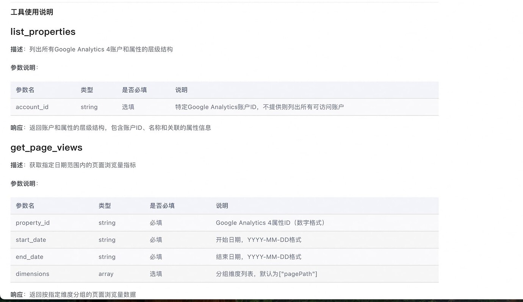Select the YYYY-MM-DD format description for end_date
The width and height of the screenshot is (523, 302).
pyautogui.click(x=258, y=257)
